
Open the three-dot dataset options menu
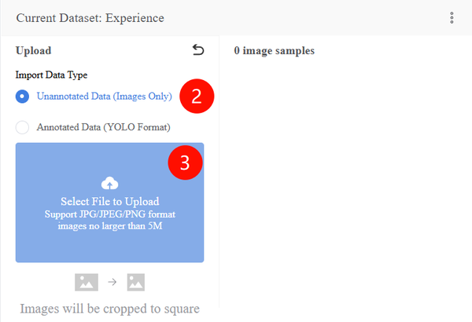[452, 18]
